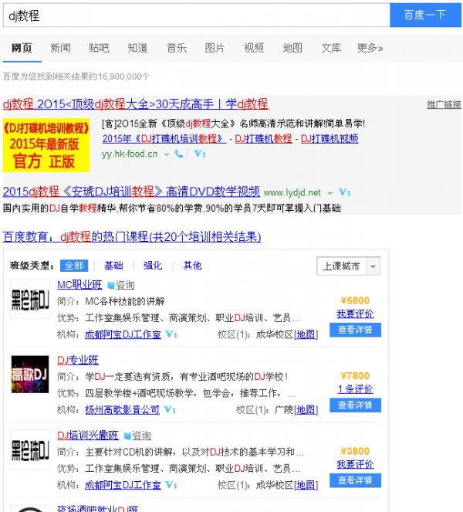Click the www.lydjd.net URL text
This screenshot has width=463, height=512.
click(292, 192)
